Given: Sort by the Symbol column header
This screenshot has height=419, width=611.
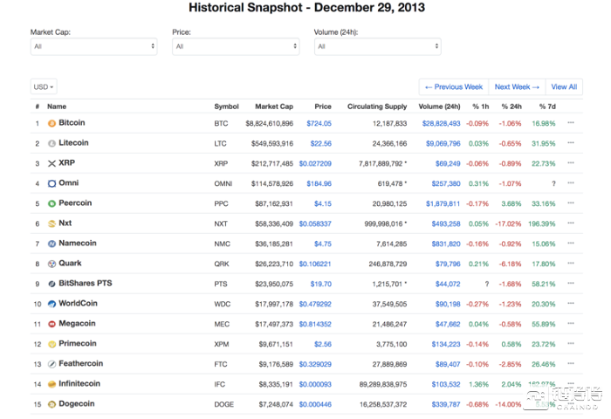Looking at the screenshot, I should click(226, 106).
